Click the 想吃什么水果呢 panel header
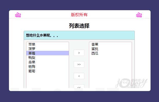This screenshot has width=159, height=102. [79, 35]
